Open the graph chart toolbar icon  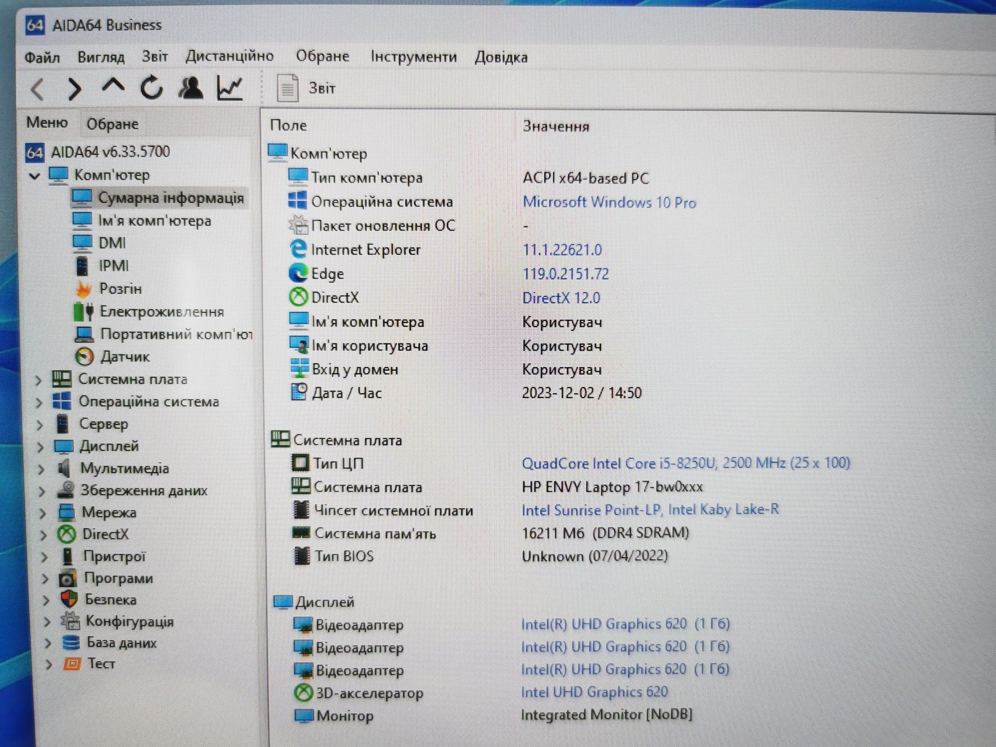[x=230, y=87]
